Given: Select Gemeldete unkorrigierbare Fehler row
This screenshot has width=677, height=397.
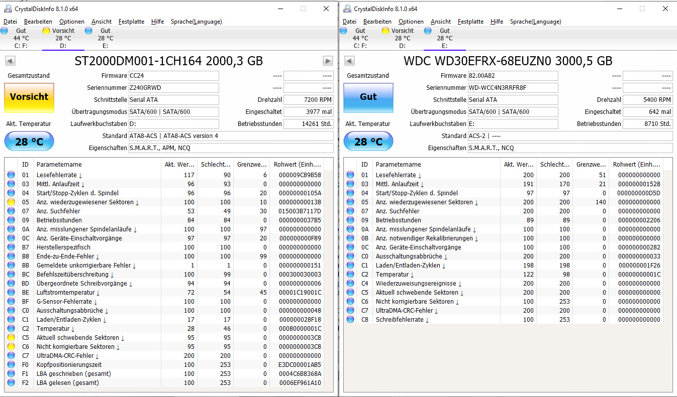Looking at the screenshot, I should click(165, 266).
